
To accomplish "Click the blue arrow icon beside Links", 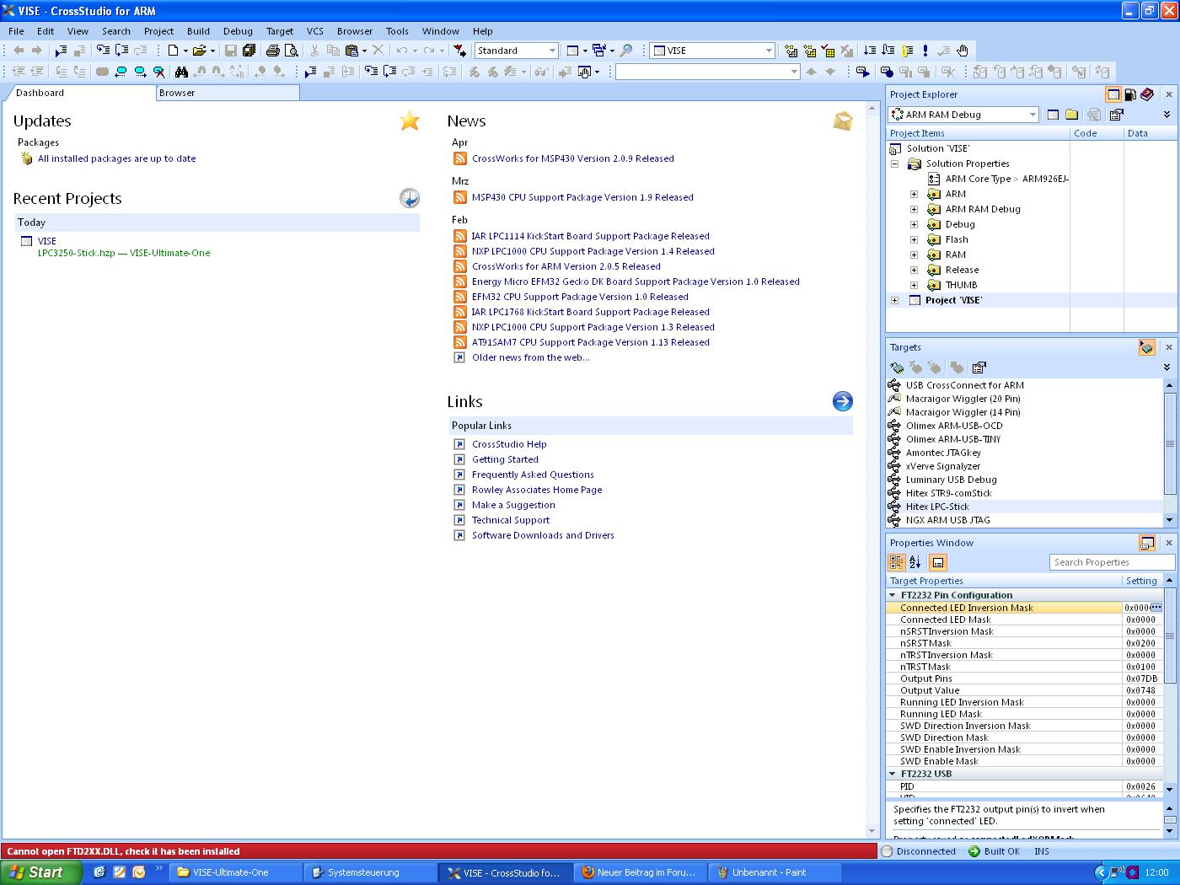I will coord(843,401).
